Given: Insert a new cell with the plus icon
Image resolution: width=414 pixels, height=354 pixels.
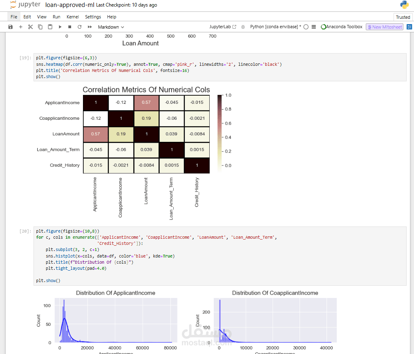Looking at the screenshot, I should click(x=20, y=27).
